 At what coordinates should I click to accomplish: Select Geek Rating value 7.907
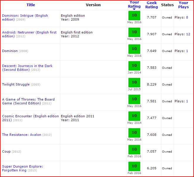pyautogui.click(x=152, y=34)
